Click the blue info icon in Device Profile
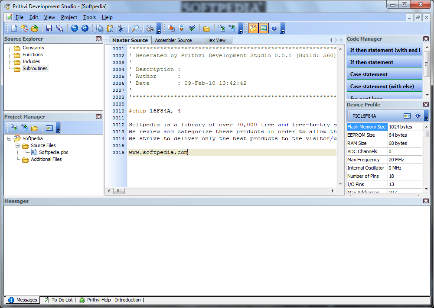Screen dimensions: 434x308 tap(418, 116)
